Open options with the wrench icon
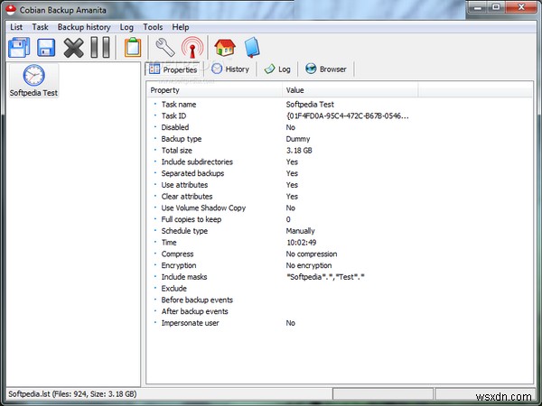The height and width of the screenshot is (406, 542). [x=165, y=47]
